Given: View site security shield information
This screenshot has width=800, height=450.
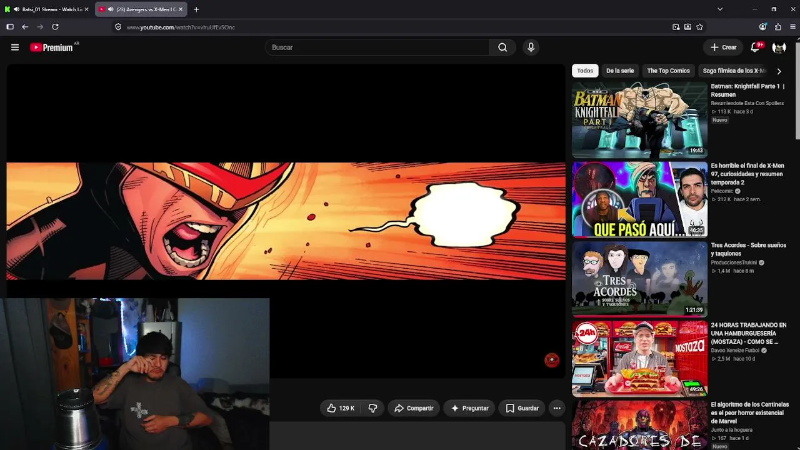Looking at the screenshot, I should 118,27.
